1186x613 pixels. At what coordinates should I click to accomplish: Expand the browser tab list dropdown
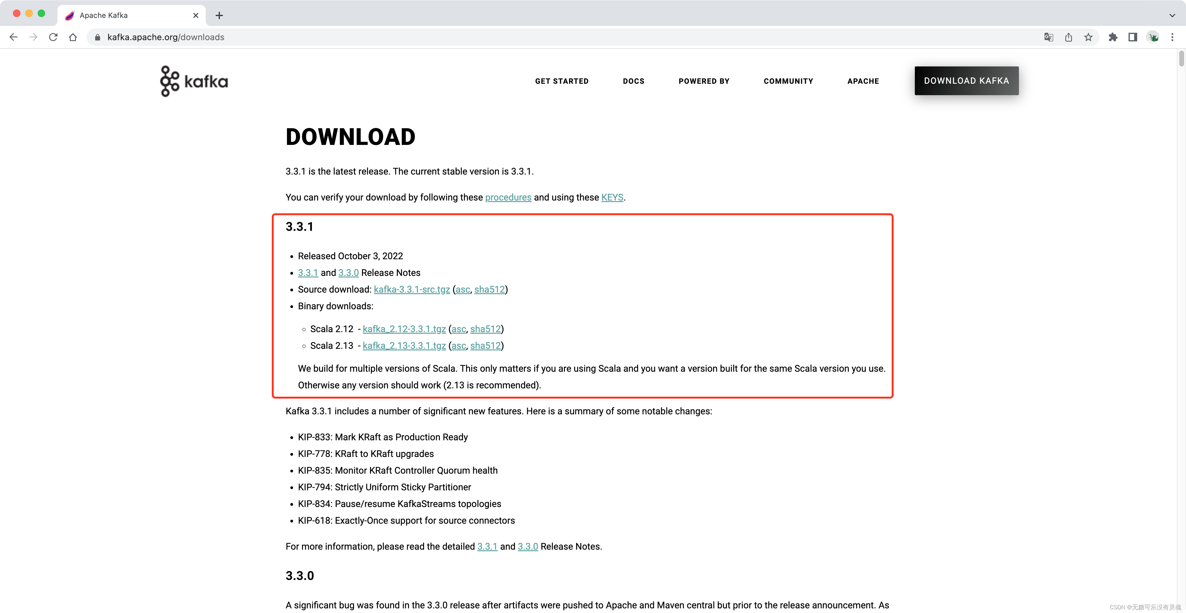coord(1172,15)
